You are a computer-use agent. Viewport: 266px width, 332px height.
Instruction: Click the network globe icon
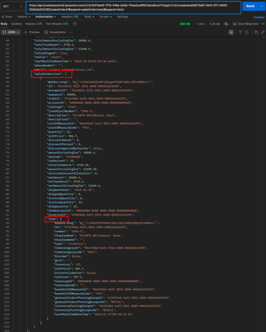click(x=226, y=24)
